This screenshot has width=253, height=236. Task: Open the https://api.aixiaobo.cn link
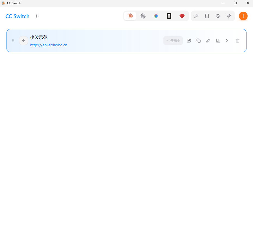pyautogui.click(x=49, y=45)
